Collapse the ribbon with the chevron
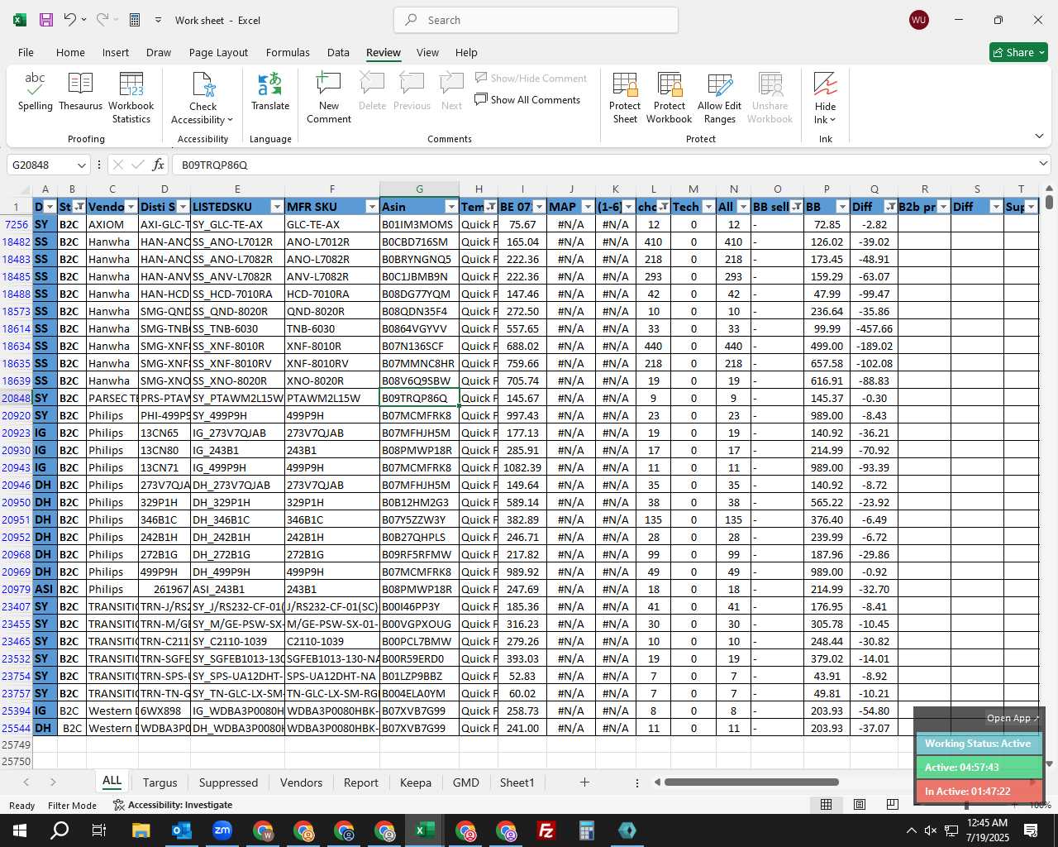This screenshot has width=1058, height=847. 1039,136
